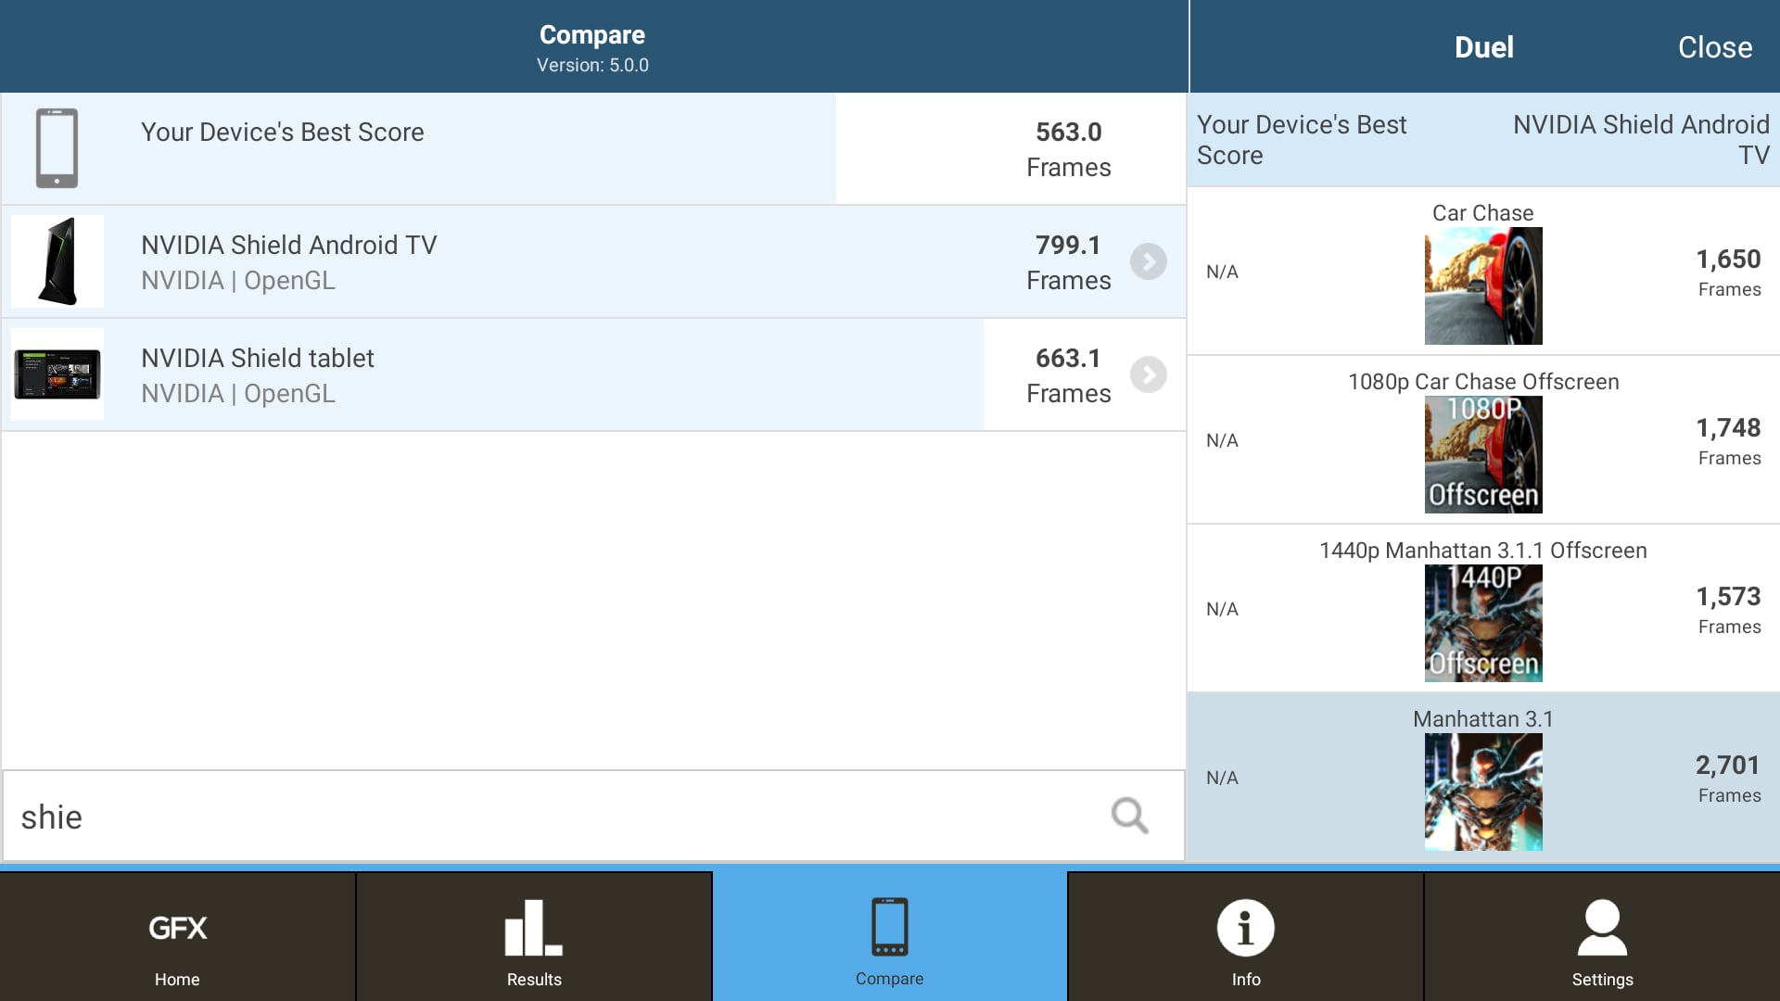The height and width of the screenshot is (1001, 1780).
Task: Click the Settings person icon
Action: tap(1602, 927)
